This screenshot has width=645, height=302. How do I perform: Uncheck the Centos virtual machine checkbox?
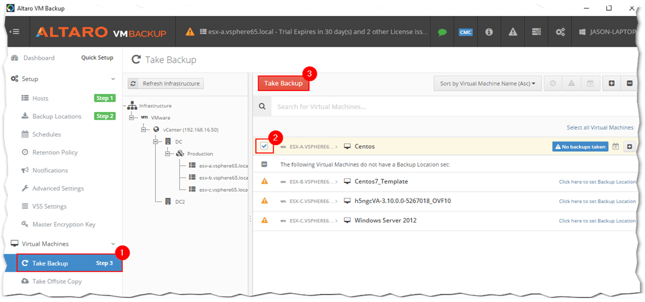click(264, 146)
